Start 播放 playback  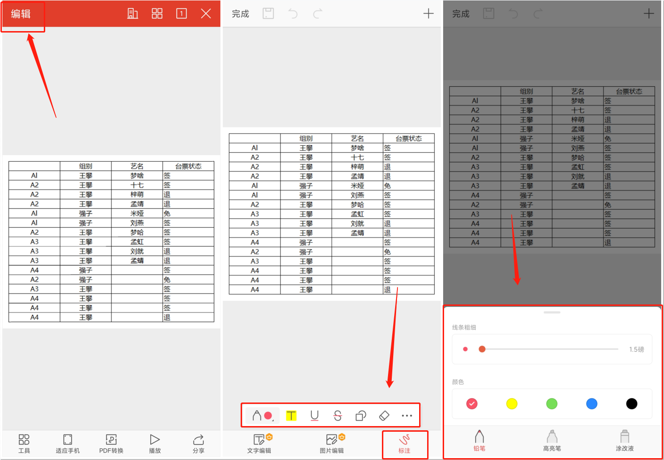pos(155,444)
